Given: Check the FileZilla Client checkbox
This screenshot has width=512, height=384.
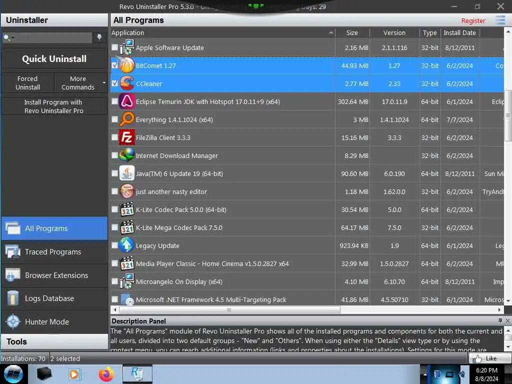Looking at the screenshot, I should [114, 137].
